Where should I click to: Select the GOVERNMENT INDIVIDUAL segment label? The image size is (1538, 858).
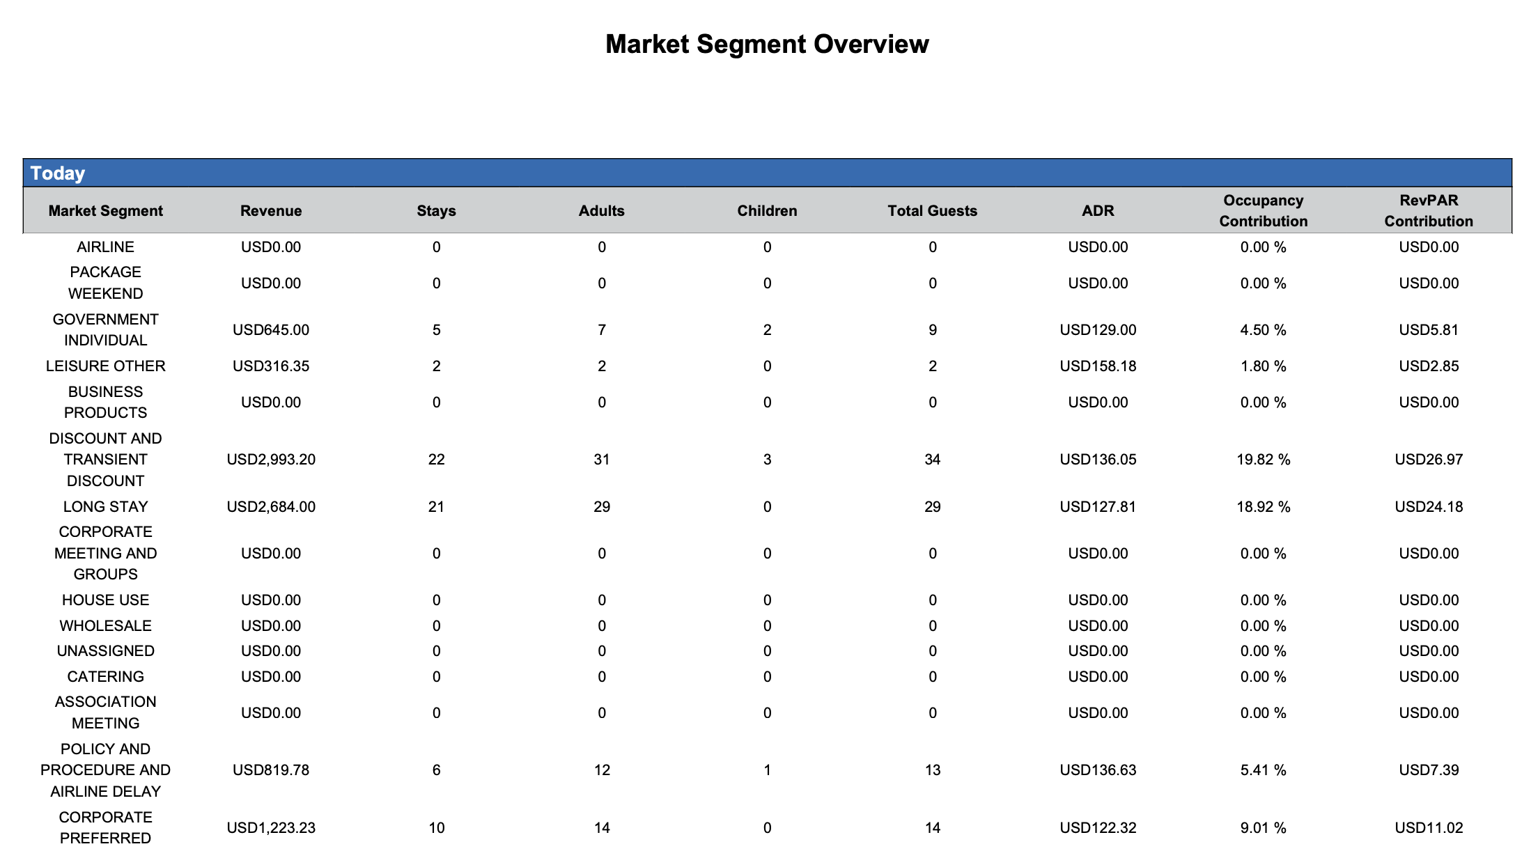[x=105, y=329]
